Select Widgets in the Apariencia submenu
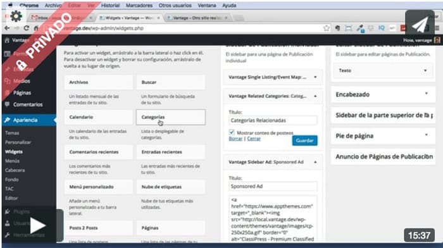Viewport: 443px width, 248px height. tap(14, 152)
